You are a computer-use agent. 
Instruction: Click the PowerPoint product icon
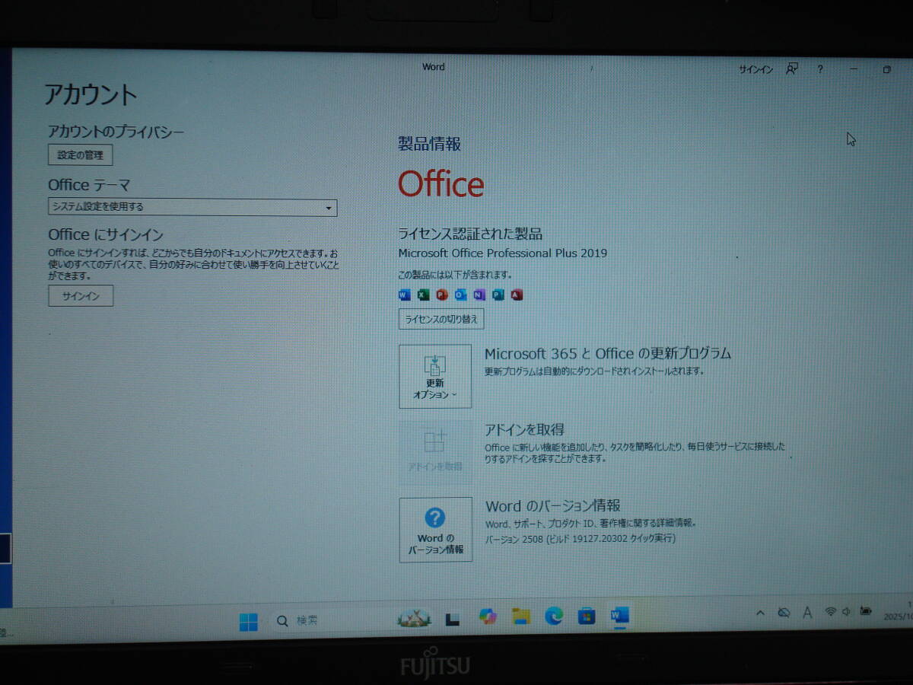pyautogui.click(x=441, y=295)
